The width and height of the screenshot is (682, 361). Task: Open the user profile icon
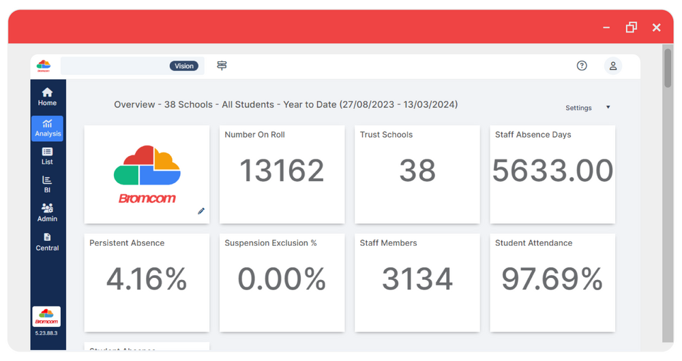pyautogui.click(x=613, y=65)
